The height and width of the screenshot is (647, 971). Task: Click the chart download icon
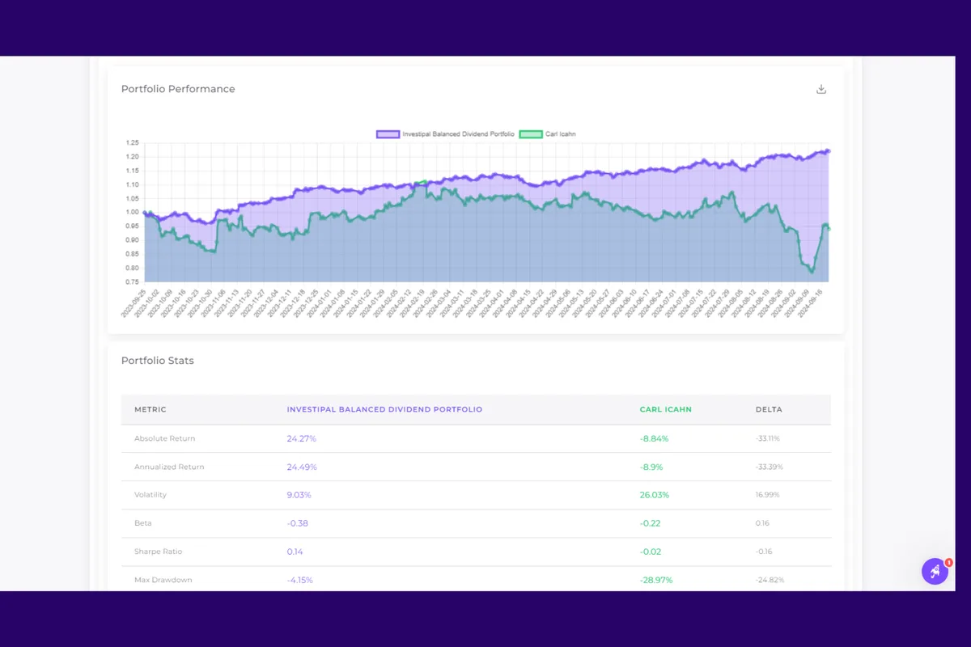820,89
